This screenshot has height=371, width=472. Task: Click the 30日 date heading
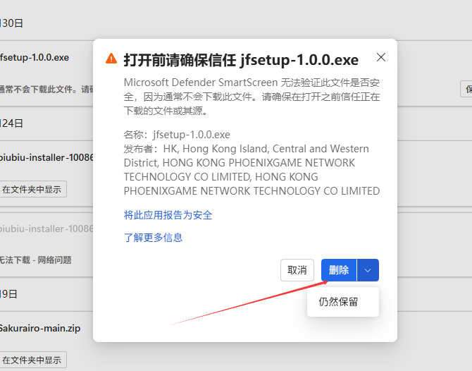tap(11, 23)
